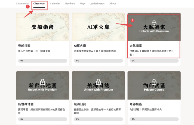Image resolution: width=194 pixels, height=125 pixels.
Task: Click 內部禁區 0% progress bar
Action: 154,119
